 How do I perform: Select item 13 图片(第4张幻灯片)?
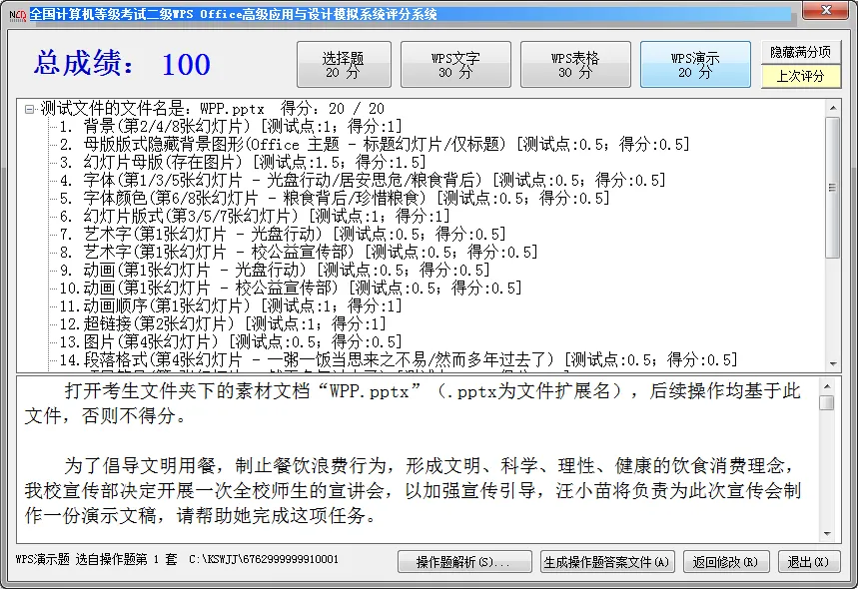(x=231, y=341)
